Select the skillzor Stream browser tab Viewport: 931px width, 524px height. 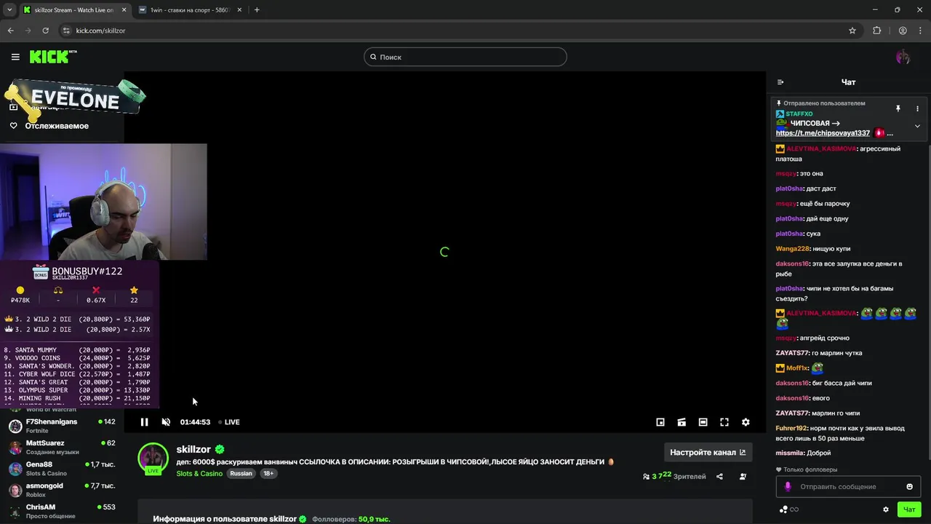click(x=74, y=10)
